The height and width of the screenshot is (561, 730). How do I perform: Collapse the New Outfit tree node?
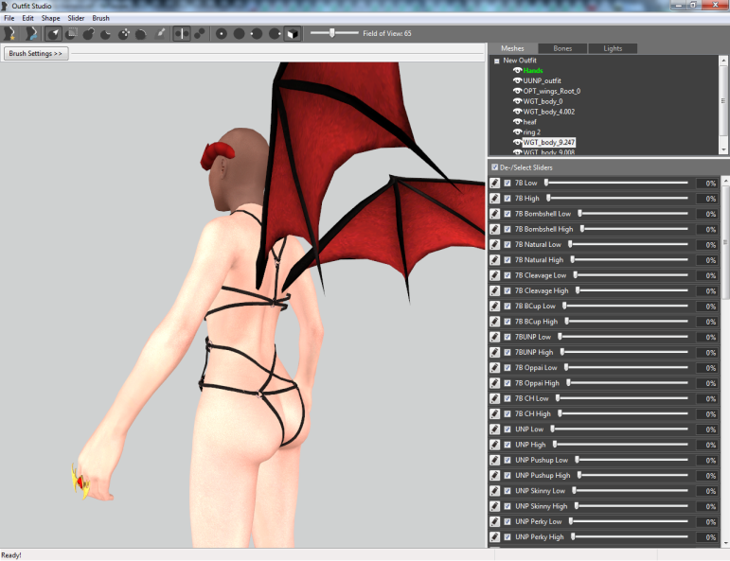pyautogui.click(x=497, y=61)
